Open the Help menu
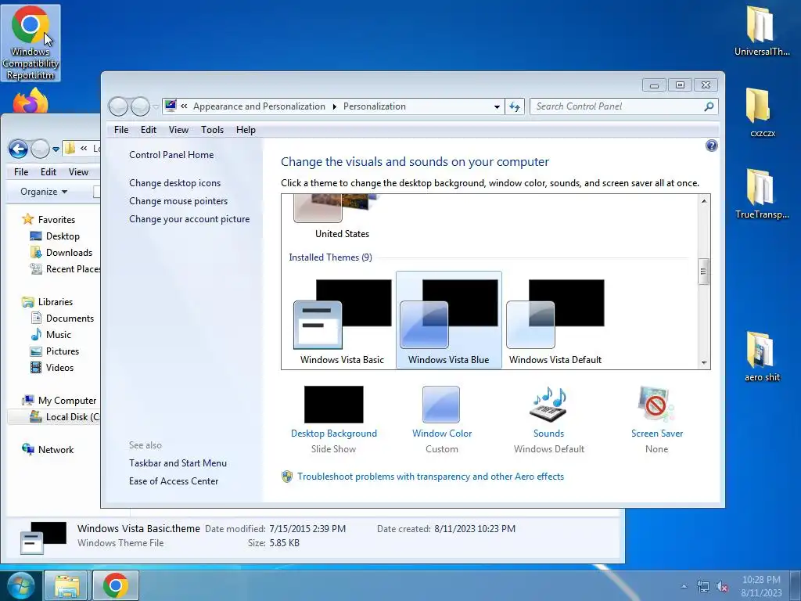The width and height of the screenshot is (801, 601). coord(246,130)
